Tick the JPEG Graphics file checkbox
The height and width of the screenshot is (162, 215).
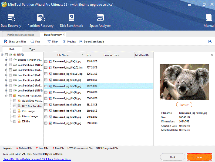15,106
